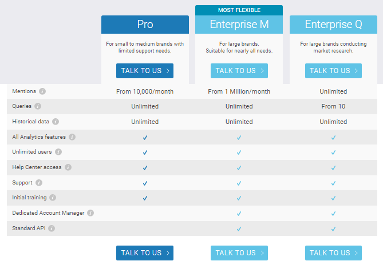Open the Initial training info icon
Screen dimensions: 383x269
tap(53, 198)
